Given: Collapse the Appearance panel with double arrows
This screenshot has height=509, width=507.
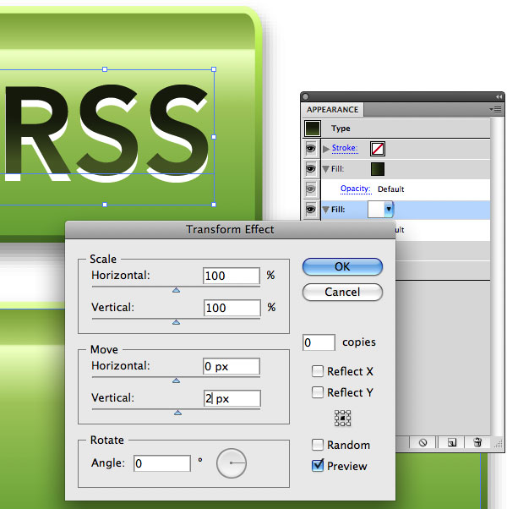Looking at the screenshot, I should click(x=499, y=97).
